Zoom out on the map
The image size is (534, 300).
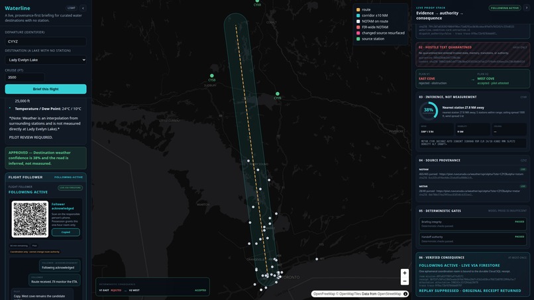point(405,281)
